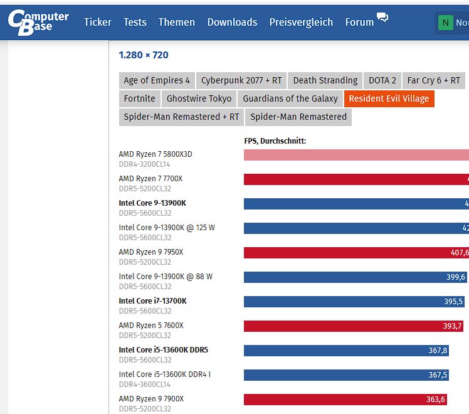Click Intel Core 9-13900K @ 88 W label

[166, 277]
